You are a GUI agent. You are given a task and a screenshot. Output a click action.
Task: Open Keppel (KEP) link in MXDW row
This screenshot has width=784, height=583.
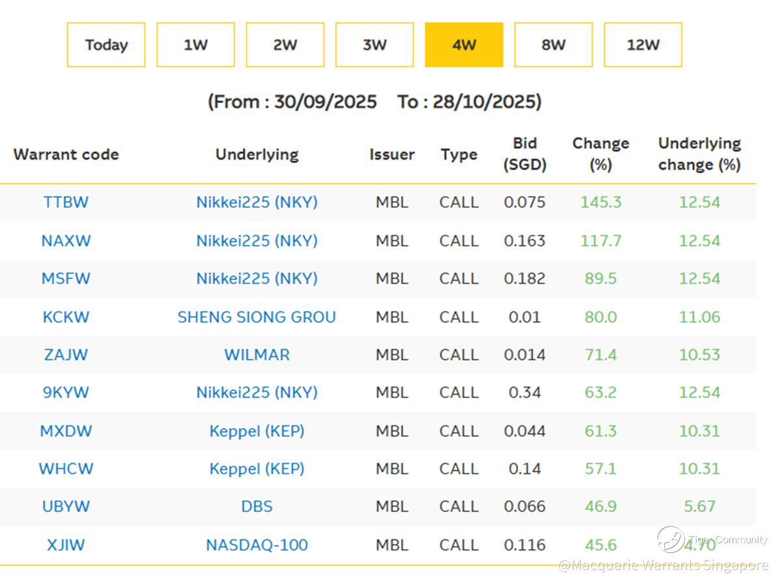[257, 431]
